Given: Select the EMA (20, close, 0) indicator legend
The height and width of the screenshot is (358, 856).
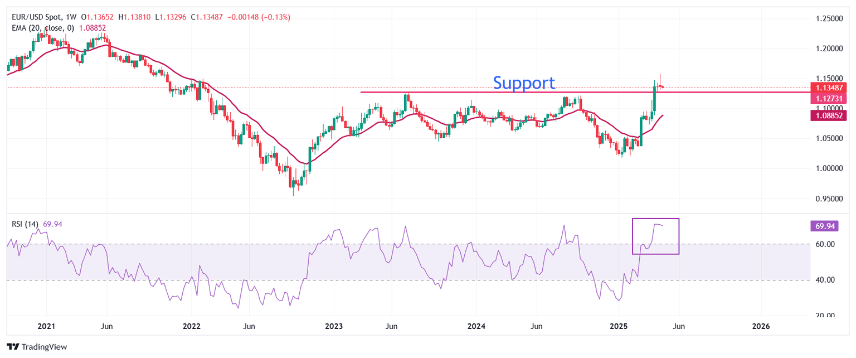Looking at the screenshot, I should click(x=45, y=28).
